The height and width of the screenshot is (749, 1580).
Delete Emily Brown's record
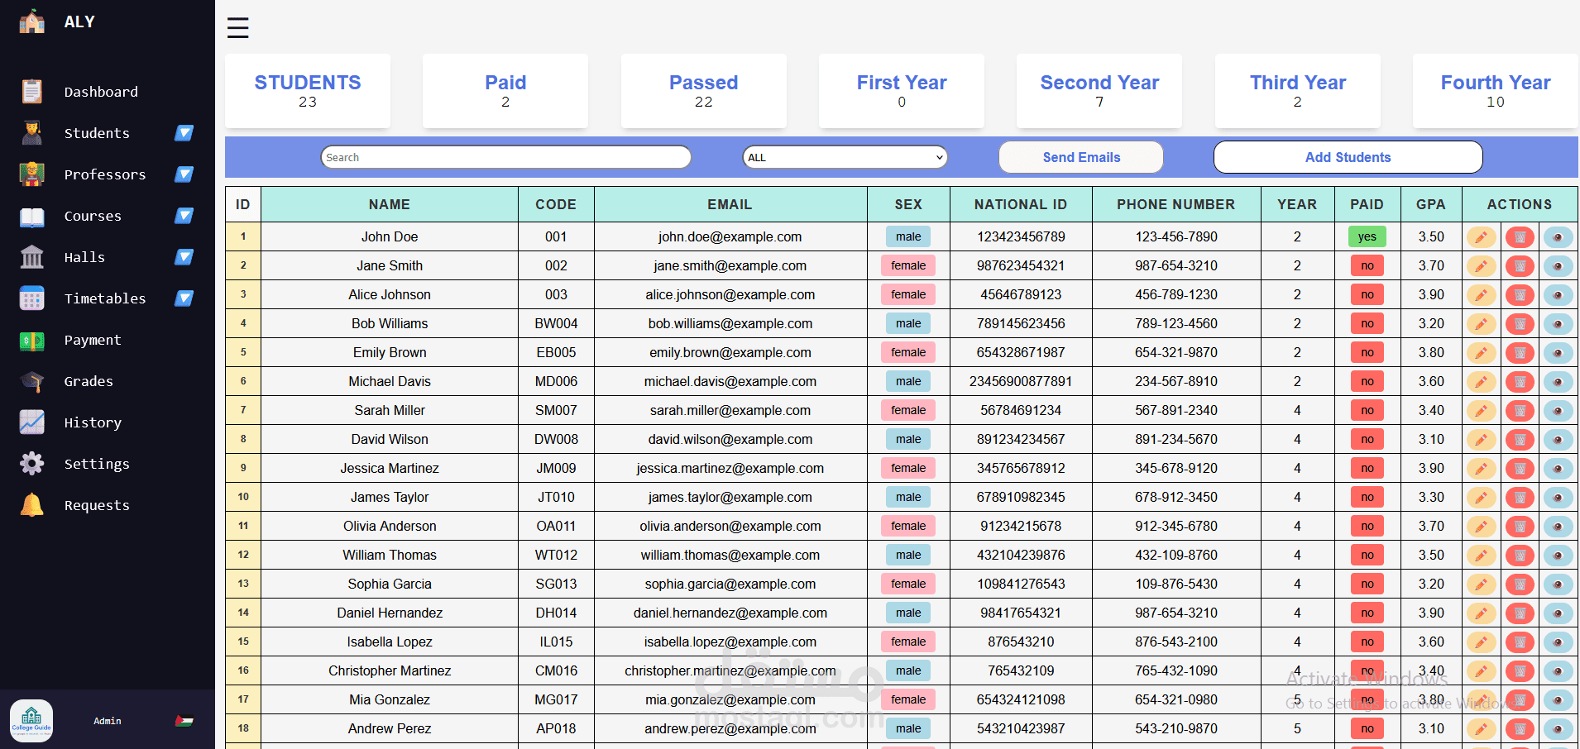[1520, 353]
